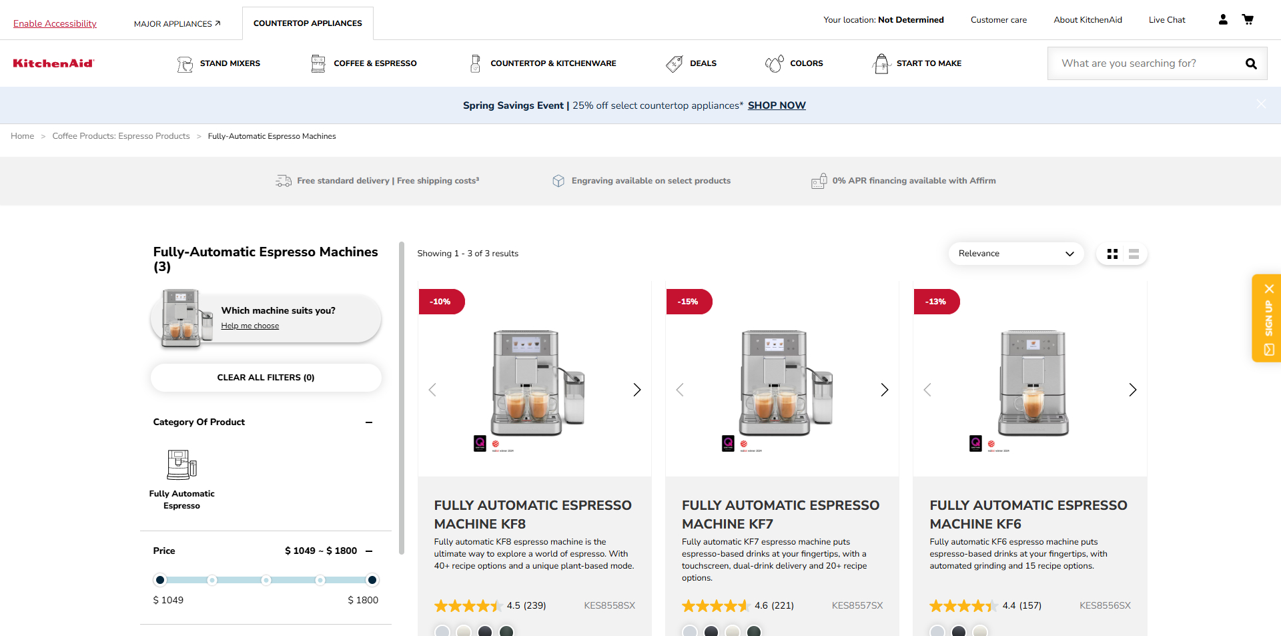Open Customer care link
Image resolution: width=1281 pixels, height=636 pixels.
999,20
